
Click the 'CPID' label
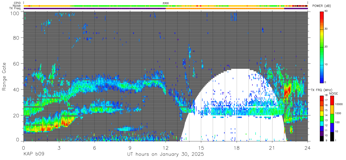pos(17,3)
